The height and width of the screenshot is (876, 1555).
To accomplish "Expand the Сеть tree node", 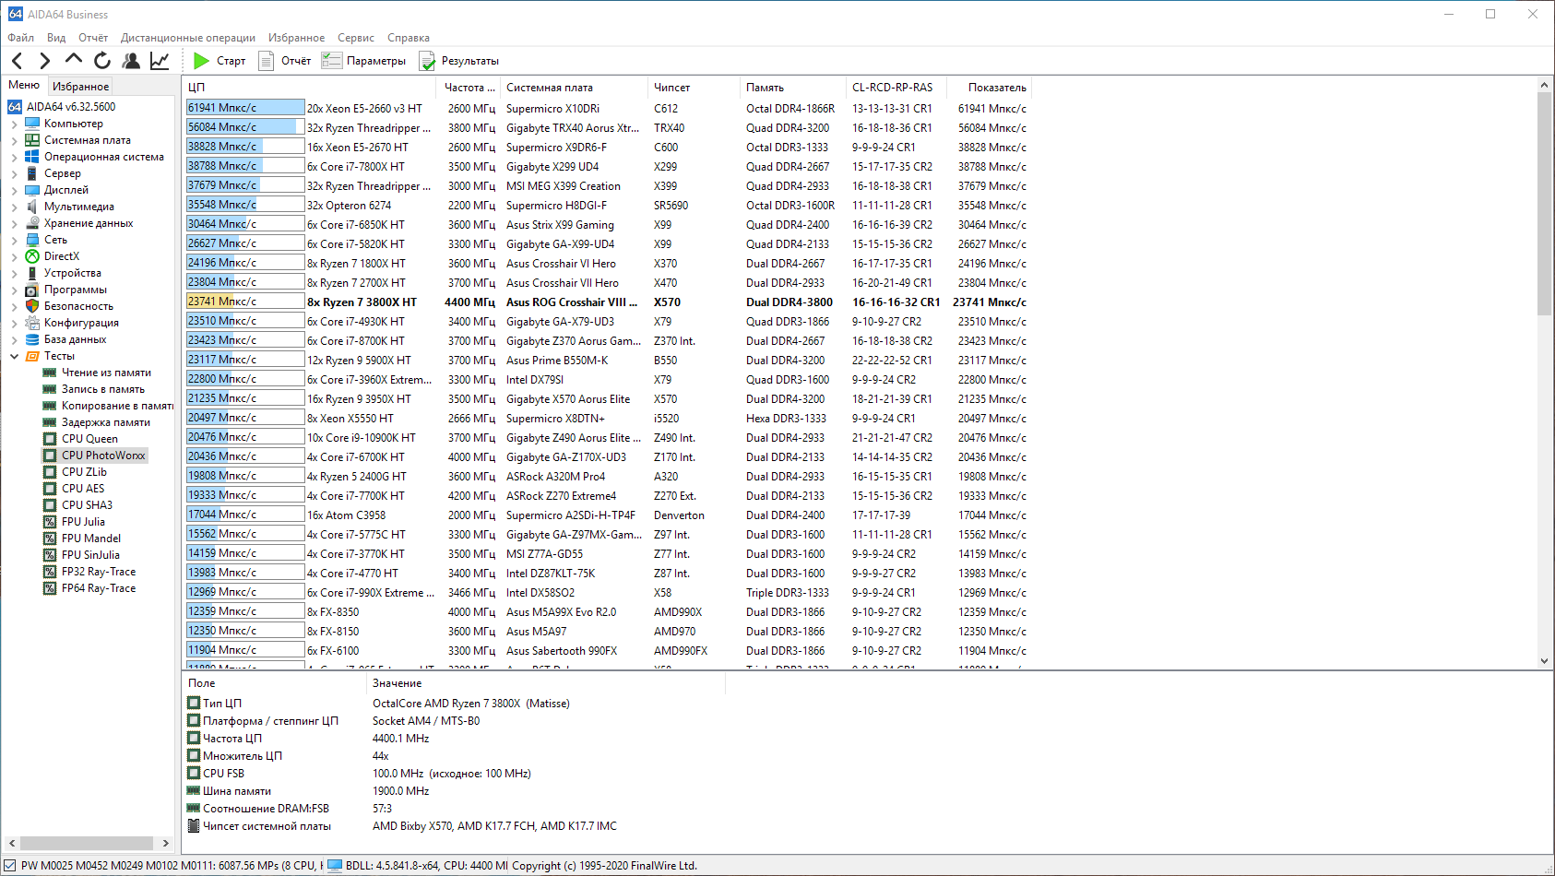I will point(14,240).
